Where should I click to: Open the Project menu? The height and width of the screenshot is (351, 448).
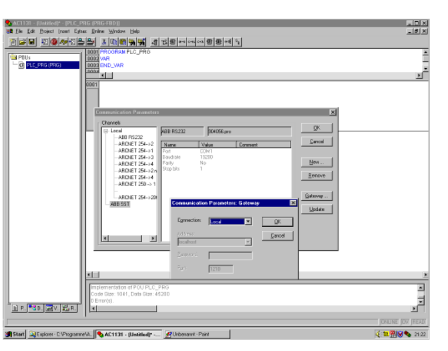pos(46,31)
